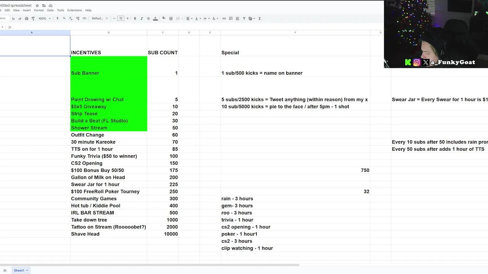Click the spreadsheet title
The image size is (488, 274).
tap(16, 6)
